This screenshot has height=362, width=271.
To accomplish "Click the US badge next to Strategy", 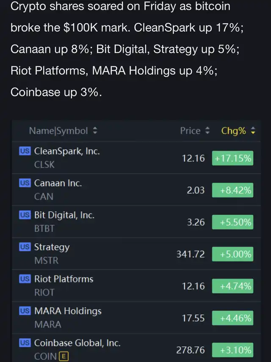I will coord(25,247).
